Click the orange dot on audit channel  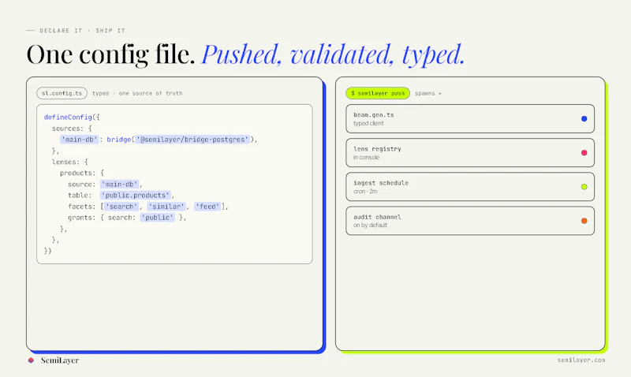(584, 221)
